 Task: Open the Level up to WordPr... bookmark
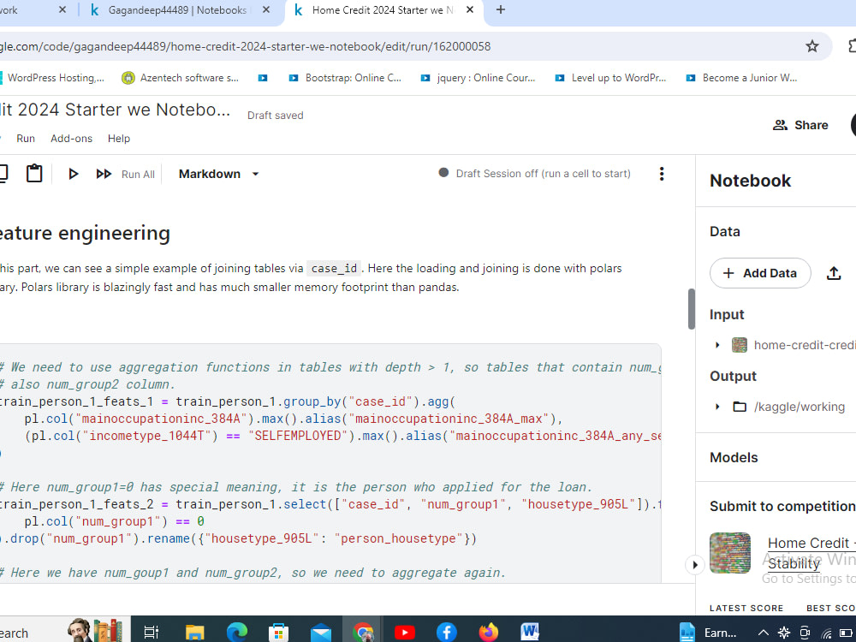coord(610,78)
